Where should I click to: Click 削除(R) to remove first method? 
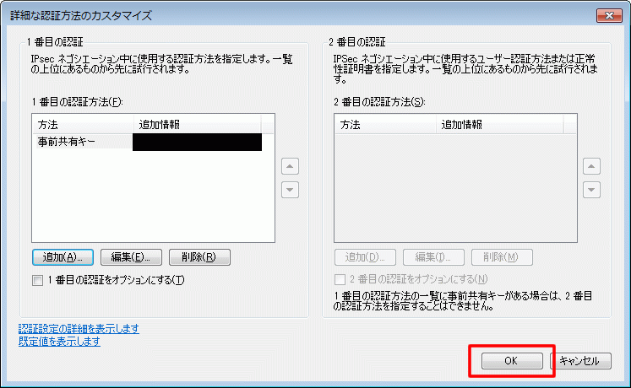pyautogui.click(x=199, y=257)
